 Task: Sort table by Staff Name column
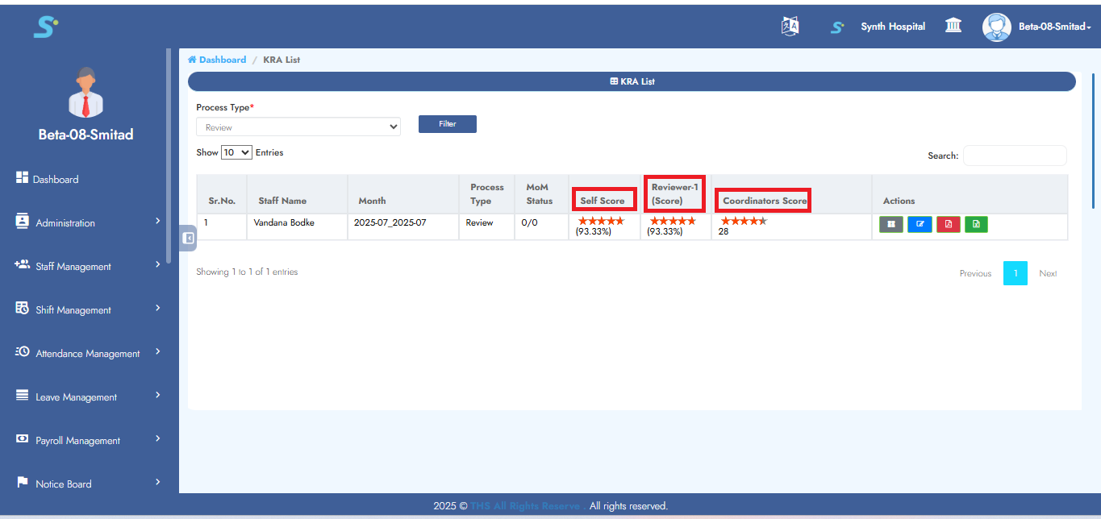[x=282, y=201]
